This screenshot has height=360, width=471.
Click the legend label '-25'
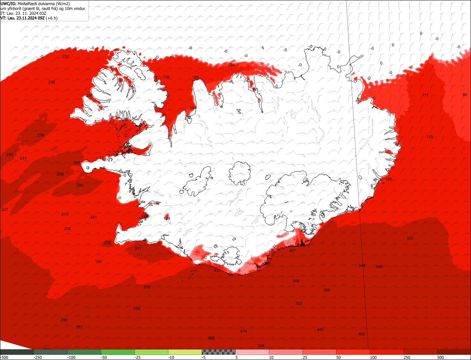tap(138, 357)
